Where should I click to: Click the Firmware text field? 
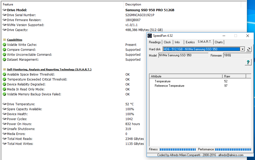pyautogui.click(x=237, y=55)
